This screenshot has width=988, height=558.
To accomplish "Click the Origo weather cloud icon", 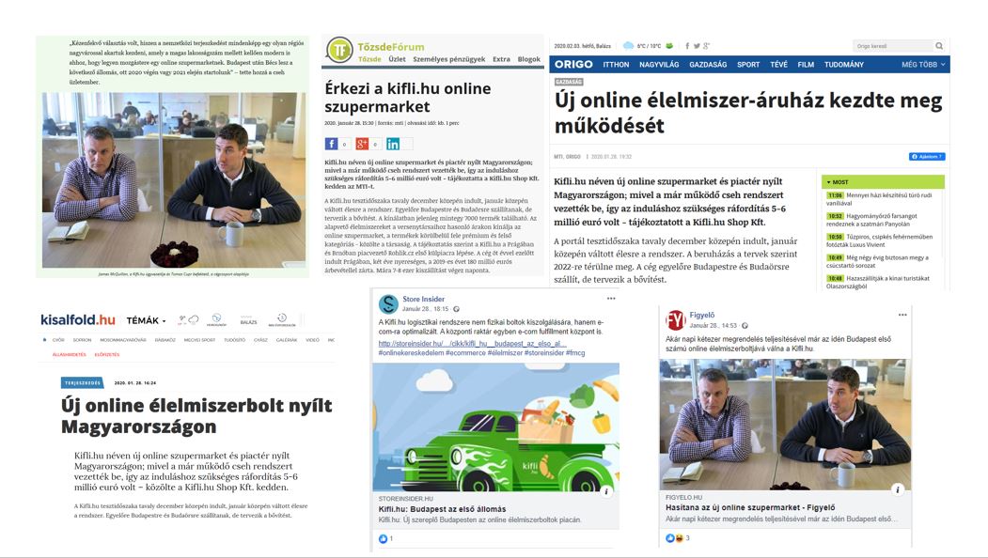I will point(628,46).
